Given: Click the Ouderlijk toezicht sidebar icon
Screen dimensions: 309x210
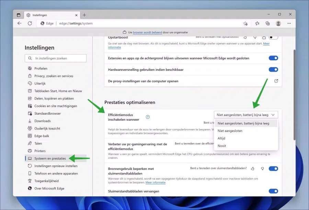Looking at the screenshot, I should [30, 128].
